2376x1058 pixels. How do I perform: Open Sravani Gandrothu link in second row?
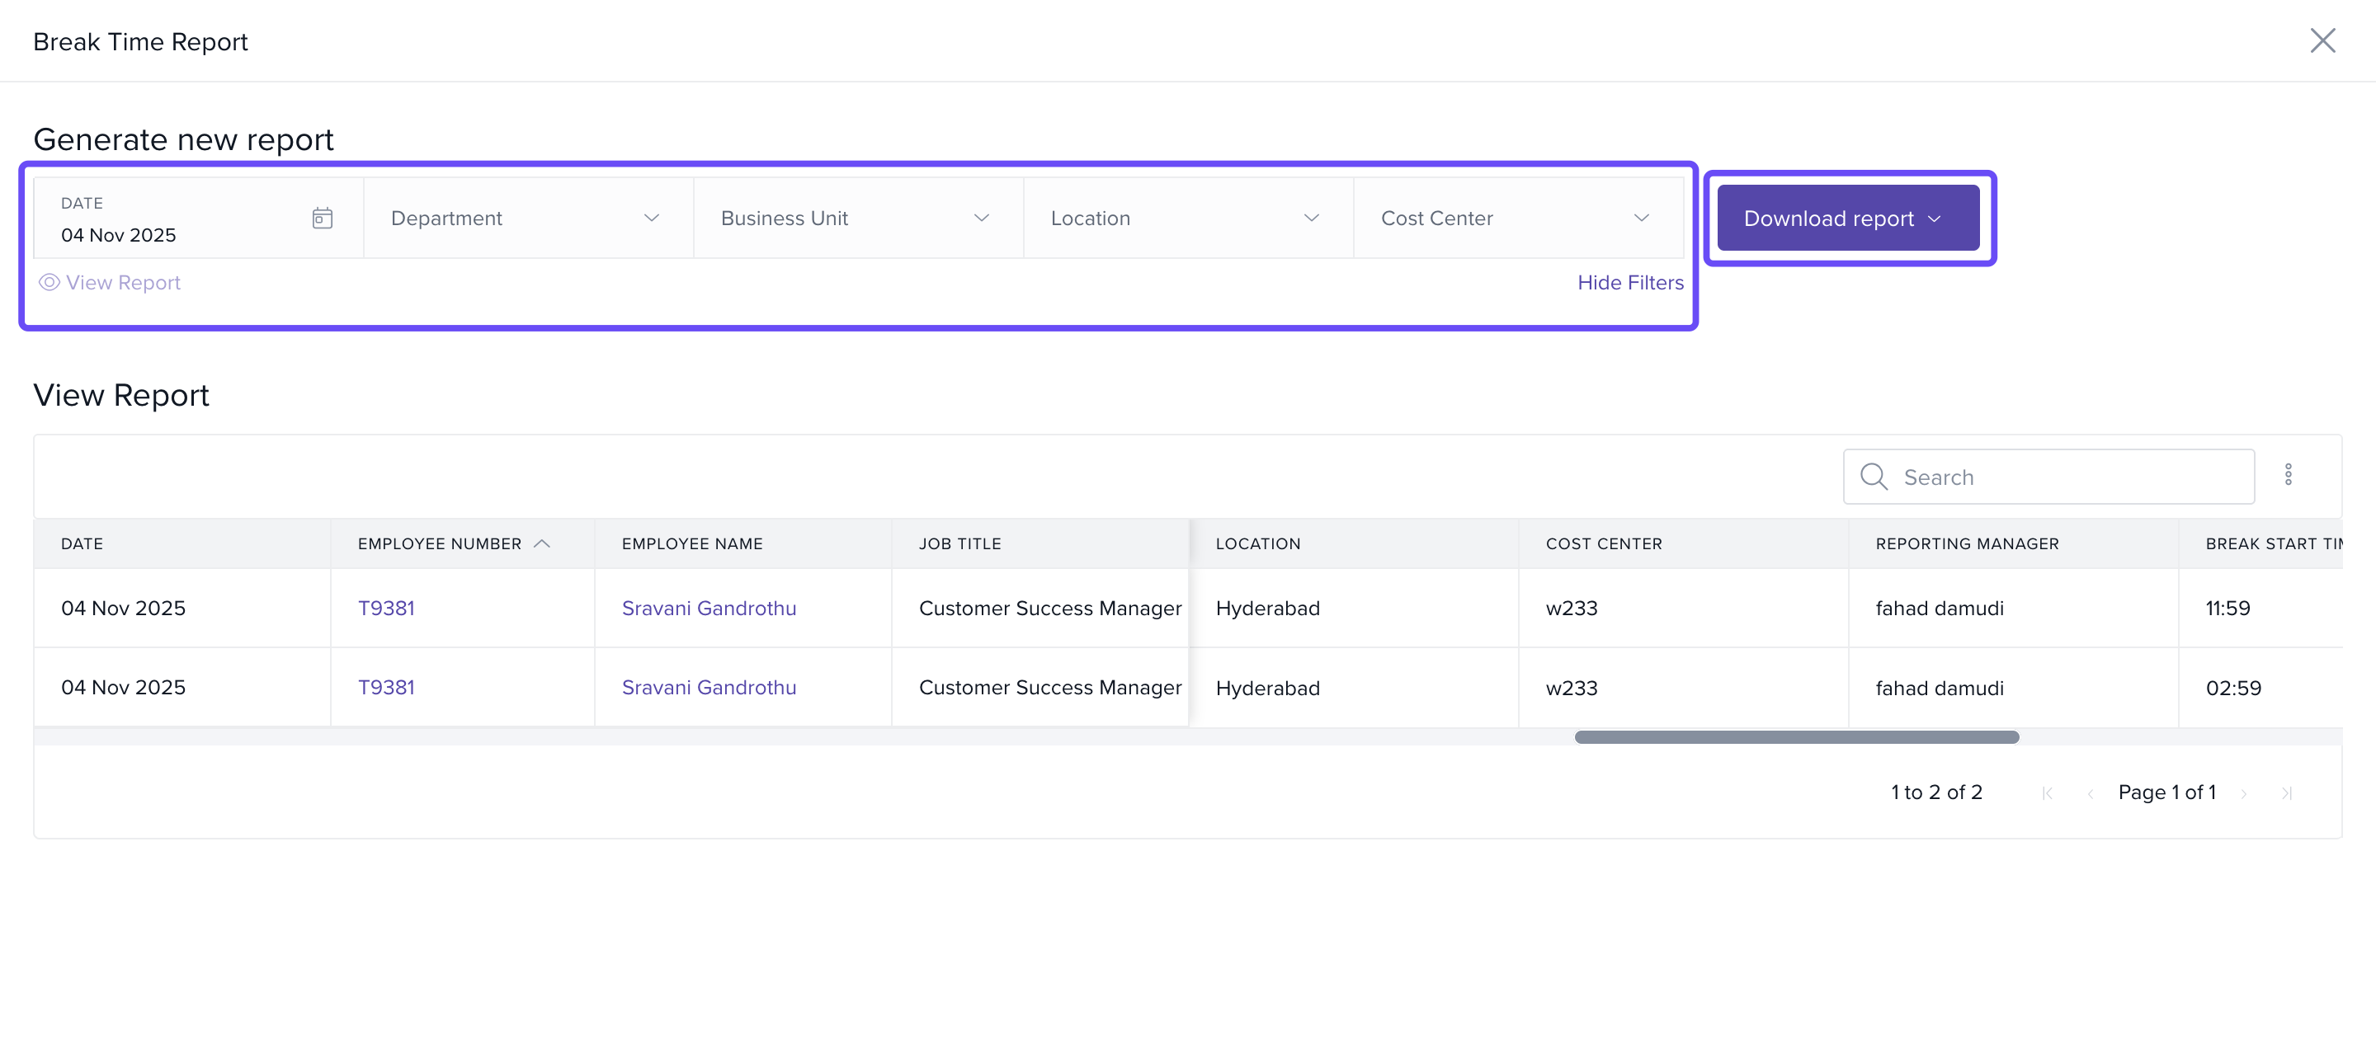(x=709, y=688)
